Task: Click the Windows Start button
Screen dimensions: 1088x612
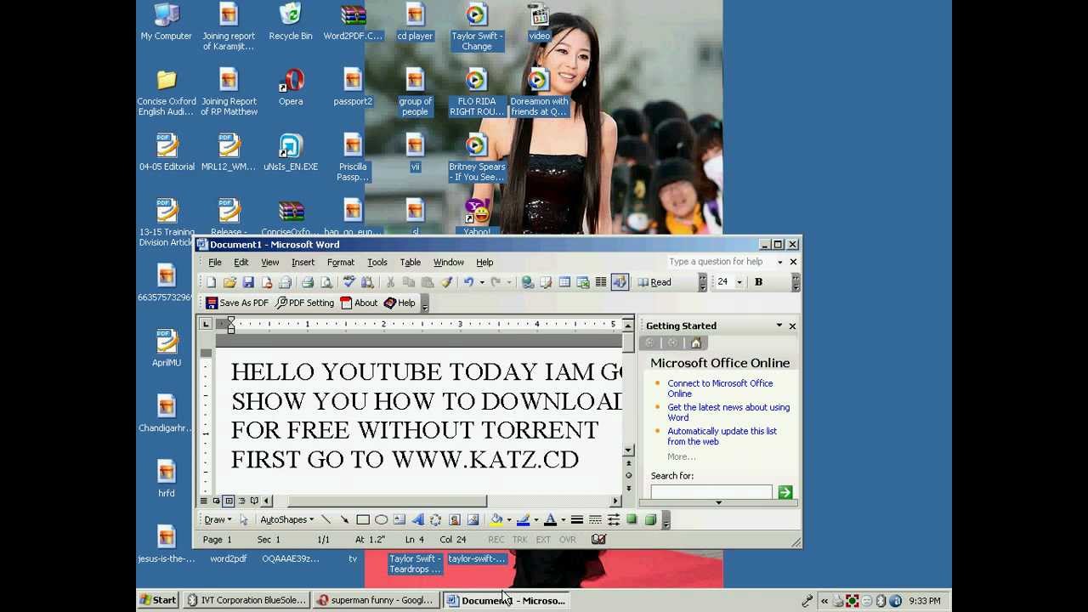Action: (159, 600)
